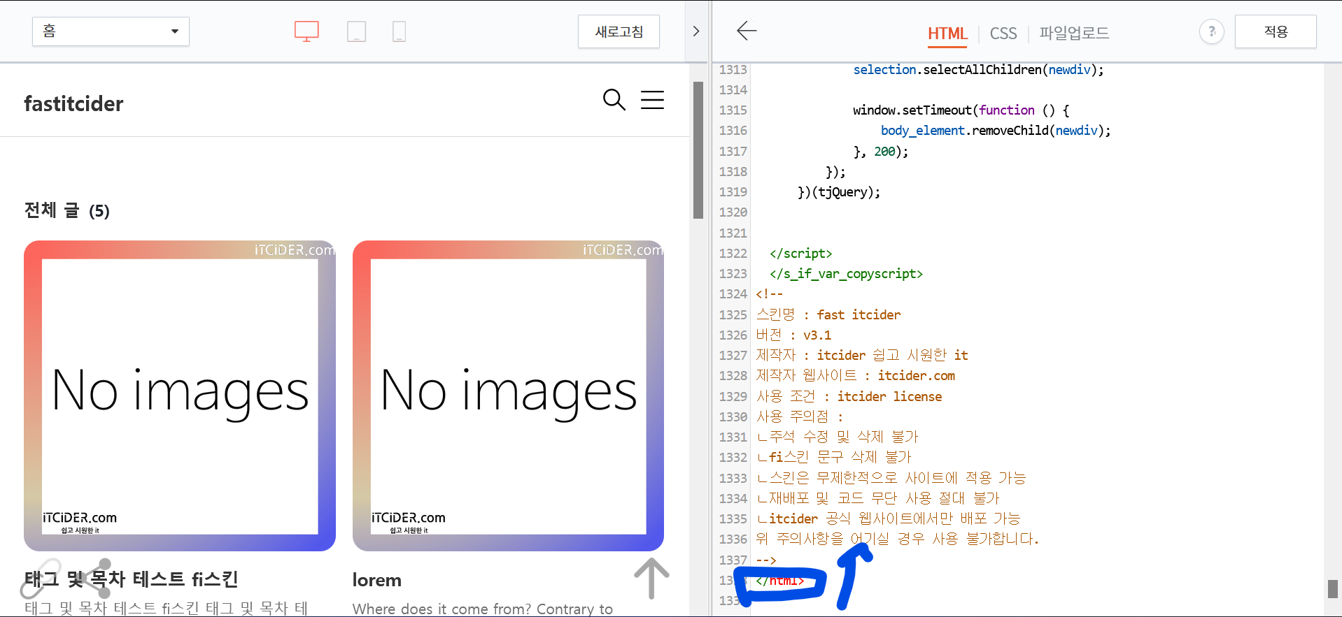Screen dimensions: 1342x617
Task: Open the 태그 및 목차 테스트 post title
Action: tap(131, 579)
